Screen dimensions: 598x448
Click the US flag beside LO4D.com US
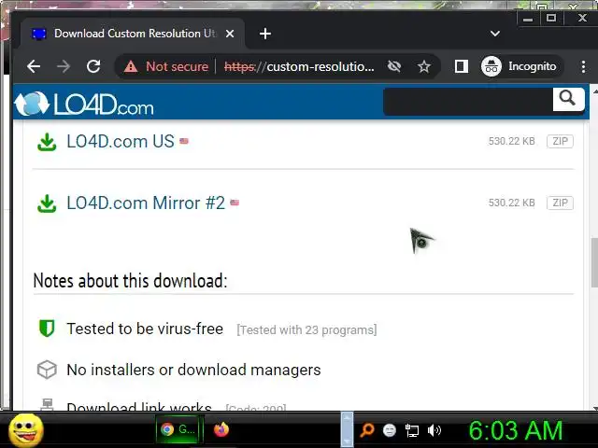tap(184, 141)
